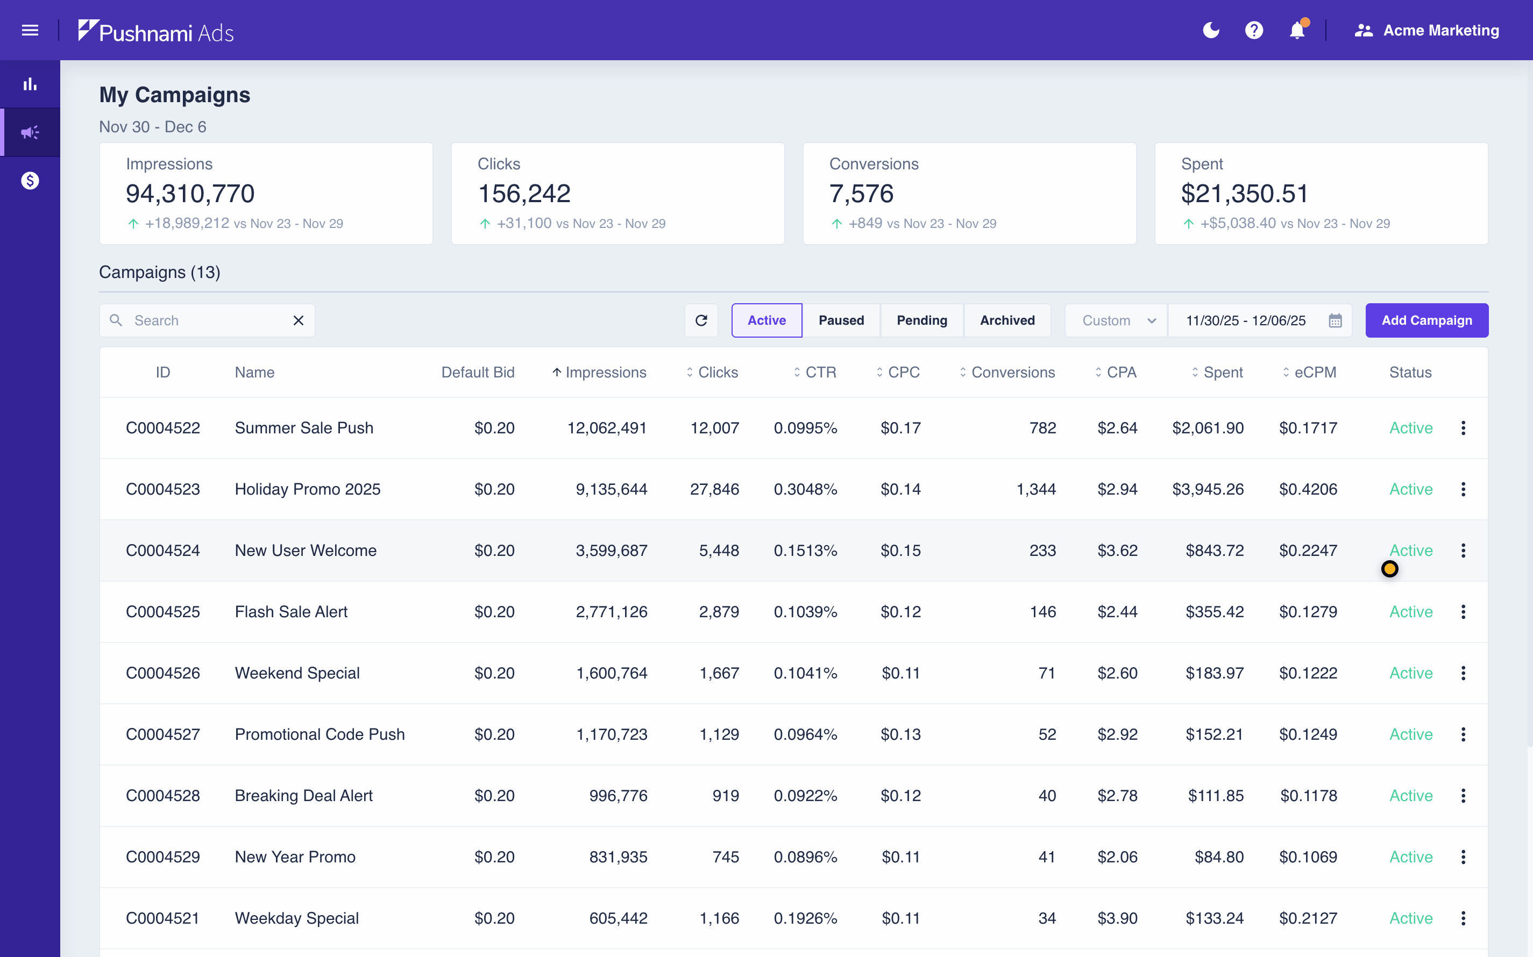Open the calendar date picker icon
The image size is (1533, 957).
coord(1335,320)
